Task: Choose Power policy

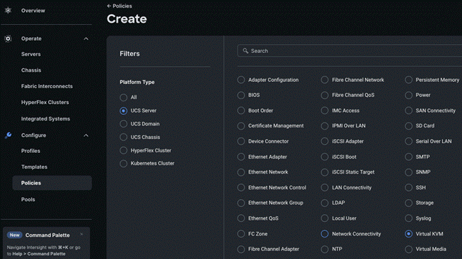Action: 408,95
